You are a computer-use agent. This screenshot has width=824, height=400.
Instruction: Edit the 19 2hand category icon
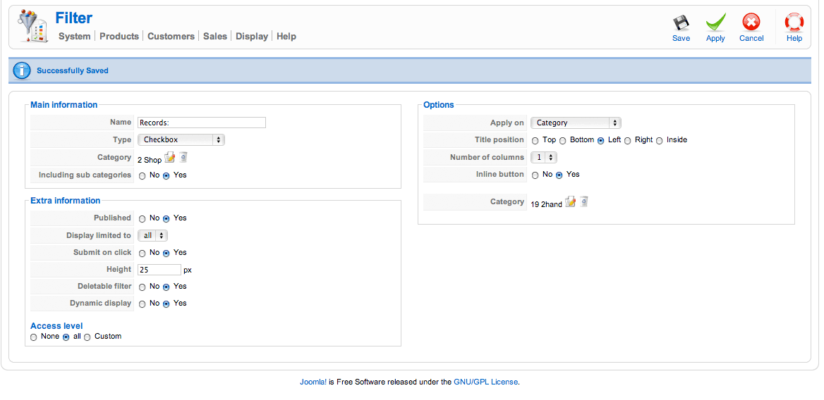point(570,202)
